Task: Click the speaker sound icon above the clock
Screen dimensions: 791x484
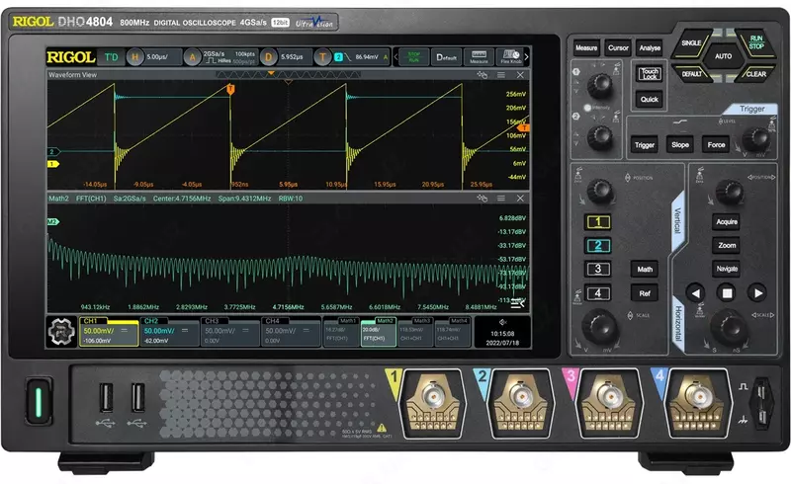Action: [x=504, y=321]
